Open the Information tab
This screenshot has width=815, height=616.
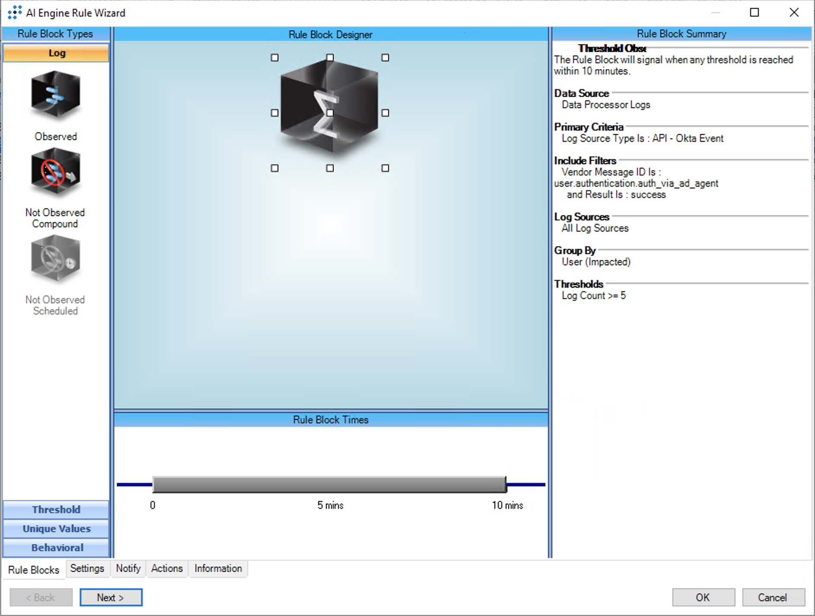click(218, 568)
